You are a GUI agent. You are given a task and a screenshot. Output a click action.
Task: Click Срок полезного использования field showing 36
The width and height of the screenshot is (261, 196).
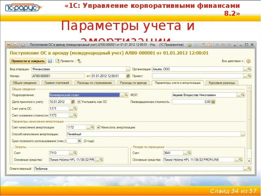(x=74, y=141)
